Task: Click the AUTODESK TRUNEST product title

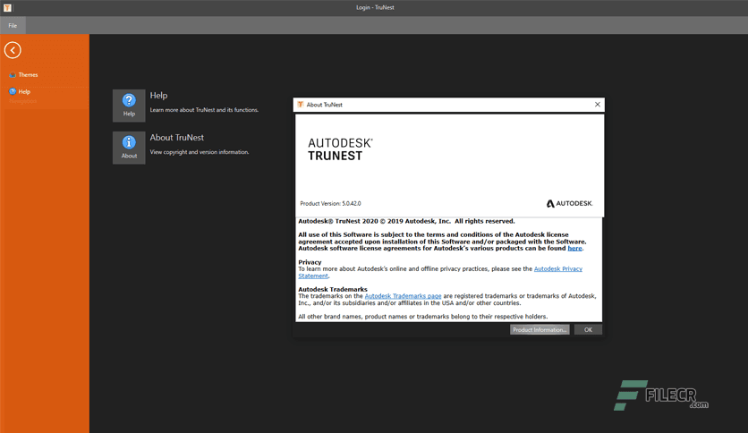Action: [340, 149]
